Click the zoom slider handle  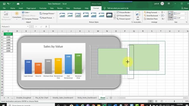click(174, 101)
